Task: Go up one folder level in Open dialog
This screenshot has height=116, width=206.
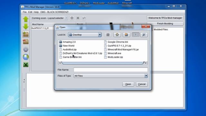Action: tap(108, 35)
